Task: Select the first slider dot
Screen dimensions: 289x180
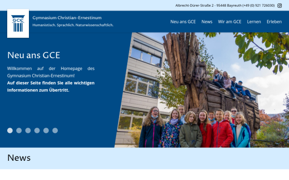Action: [x=10, y=131]
